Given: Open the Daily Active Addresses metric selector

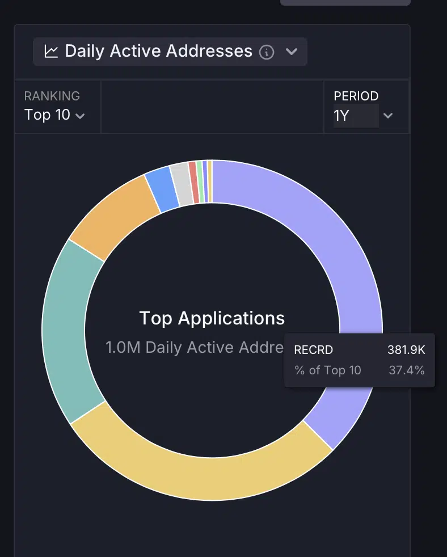Looking at the screenshot, I should tap(159, 52).
